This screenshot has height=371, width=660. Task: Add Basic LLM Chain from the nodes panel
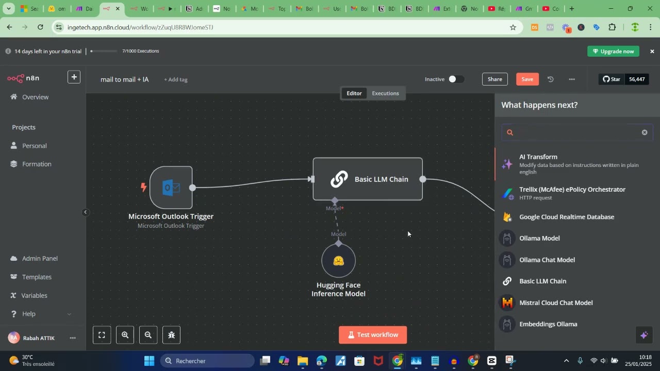coord(577,281)
